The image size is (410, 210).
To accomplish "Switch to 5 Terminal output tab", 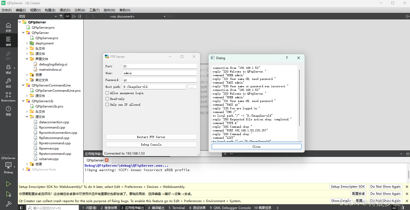I will point(177,208).
